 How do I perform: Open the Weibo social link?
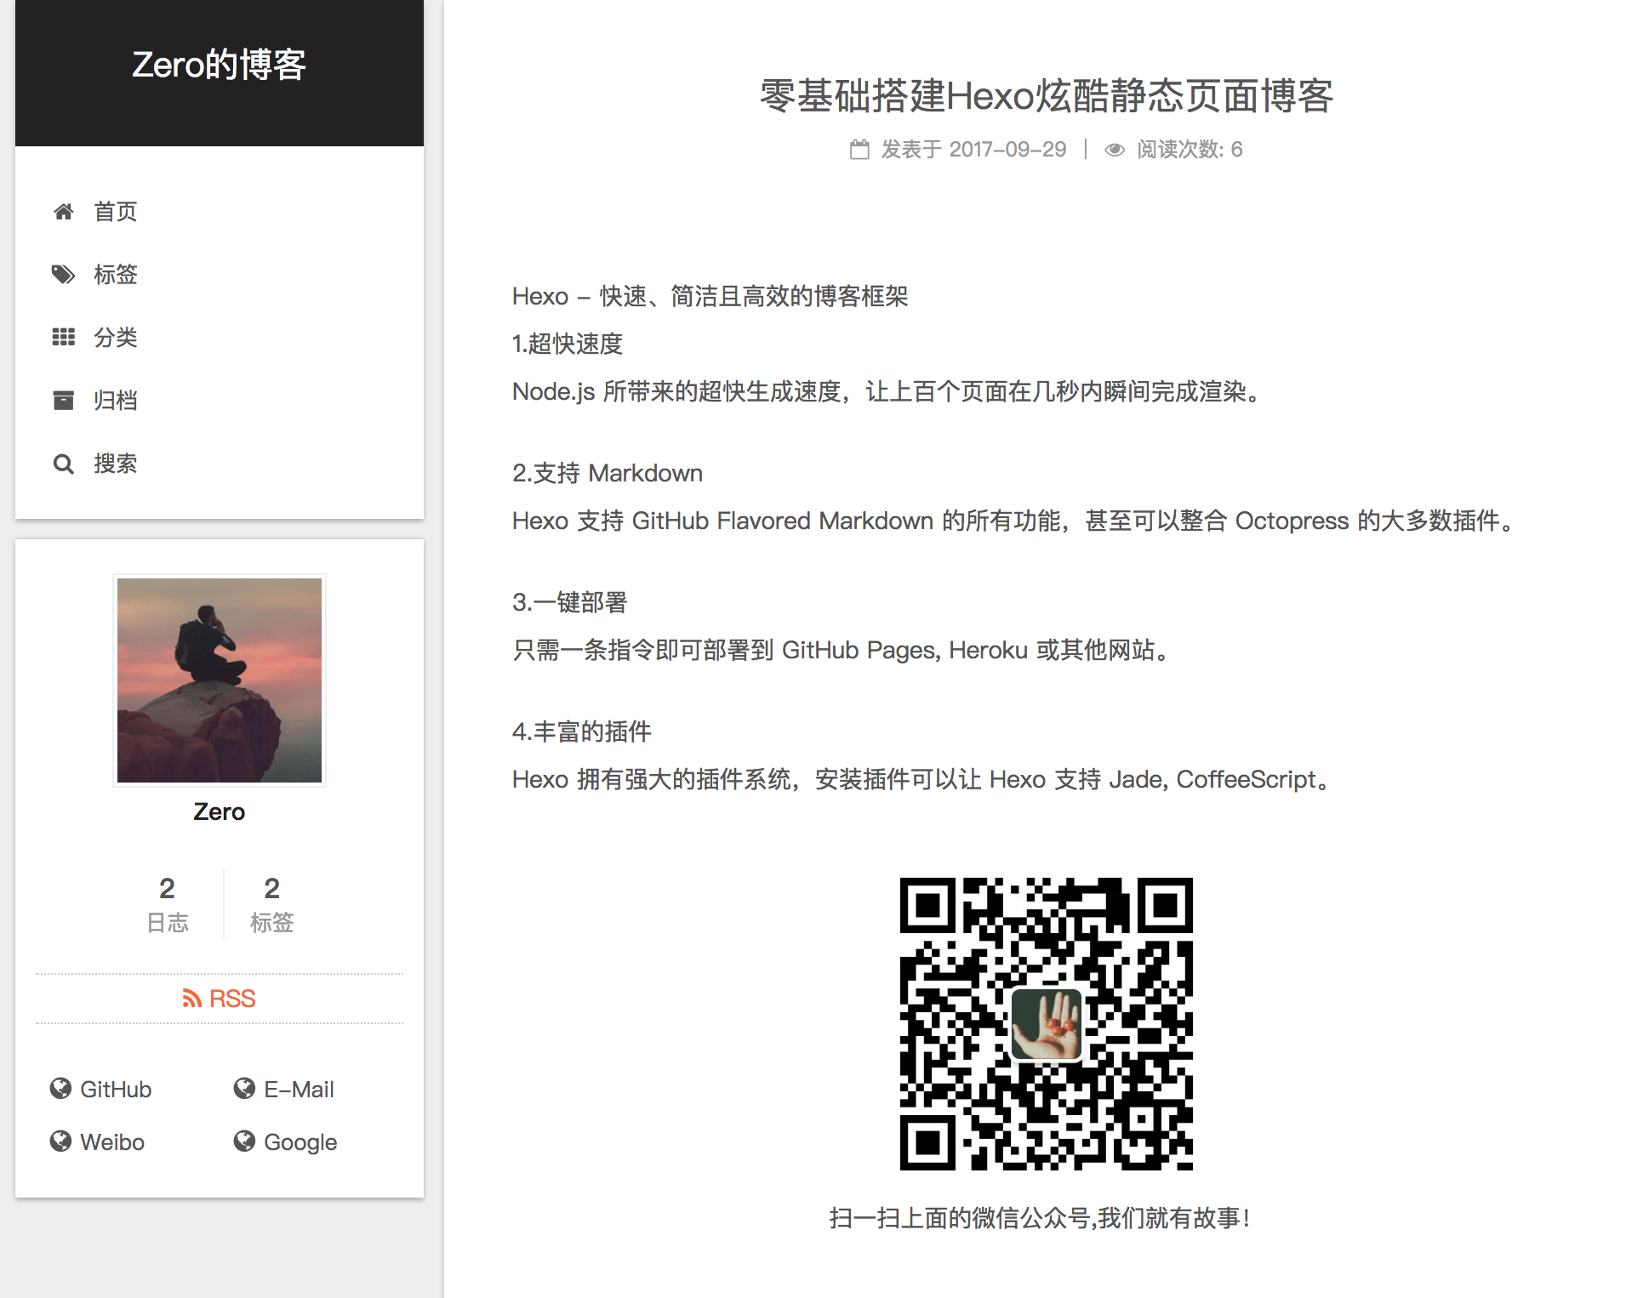click(111, 1141)
